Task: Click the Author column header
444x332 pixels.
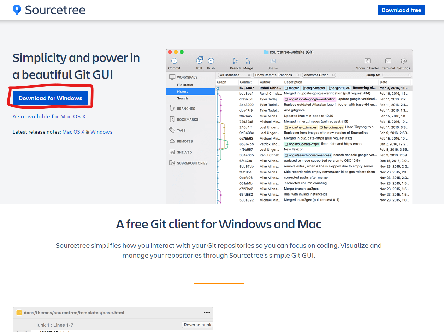Action: click(265, 82)
